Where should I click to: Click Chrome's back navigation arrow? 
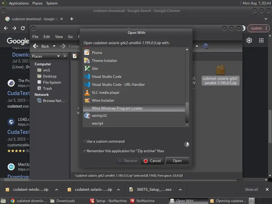click(x=6, y=28)
